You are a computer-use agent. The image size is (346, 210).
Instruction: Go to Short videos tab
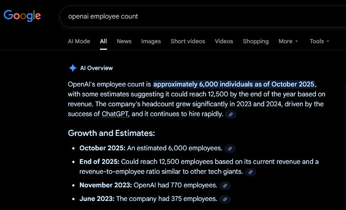coord(188,41)
